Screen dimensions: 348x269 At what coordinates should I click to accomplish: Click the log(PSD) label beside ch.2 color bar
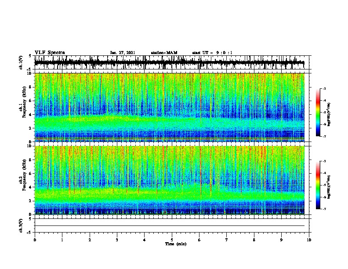click(x=329, y=187)
